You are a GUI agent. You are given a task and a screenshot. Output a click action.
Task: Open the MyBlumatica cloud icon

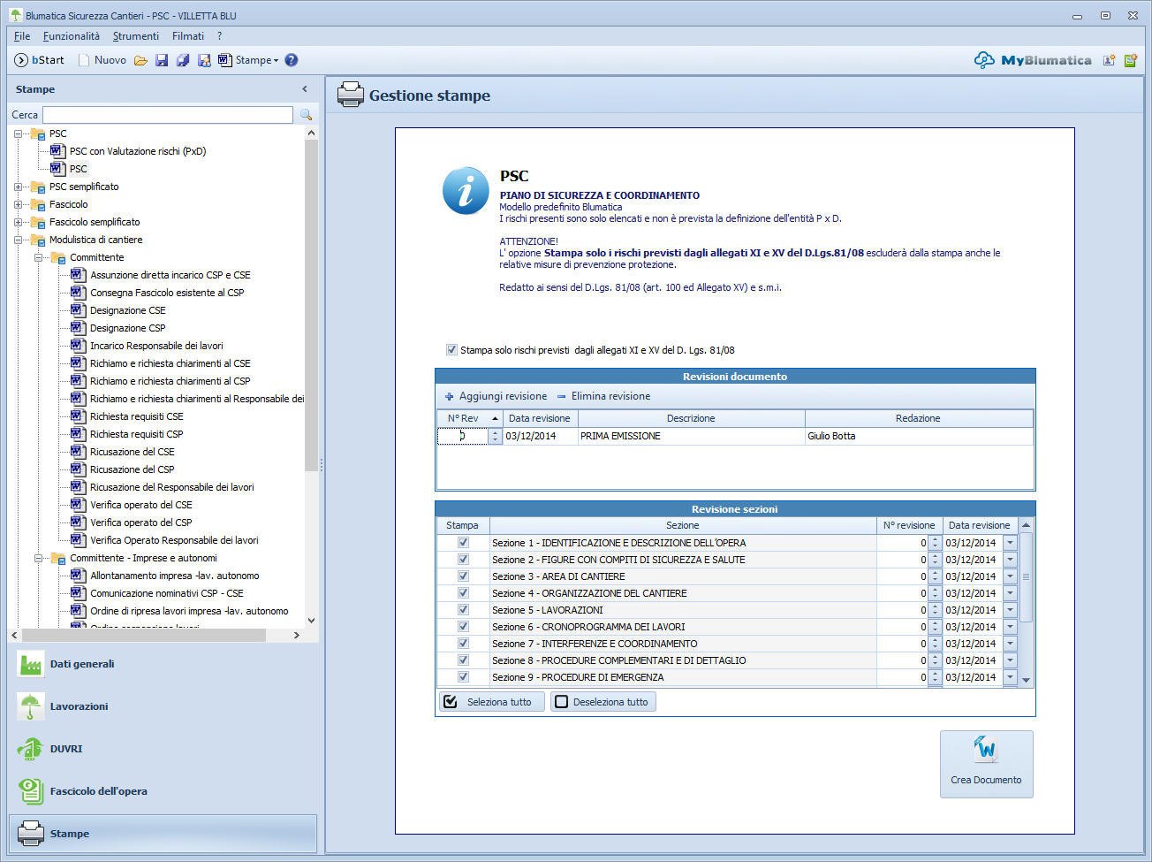984,60
